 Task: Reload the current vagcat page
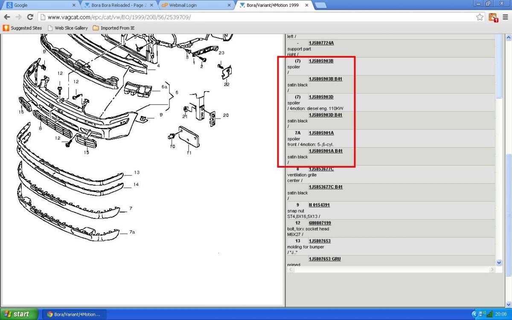click(x=30, y=17)
